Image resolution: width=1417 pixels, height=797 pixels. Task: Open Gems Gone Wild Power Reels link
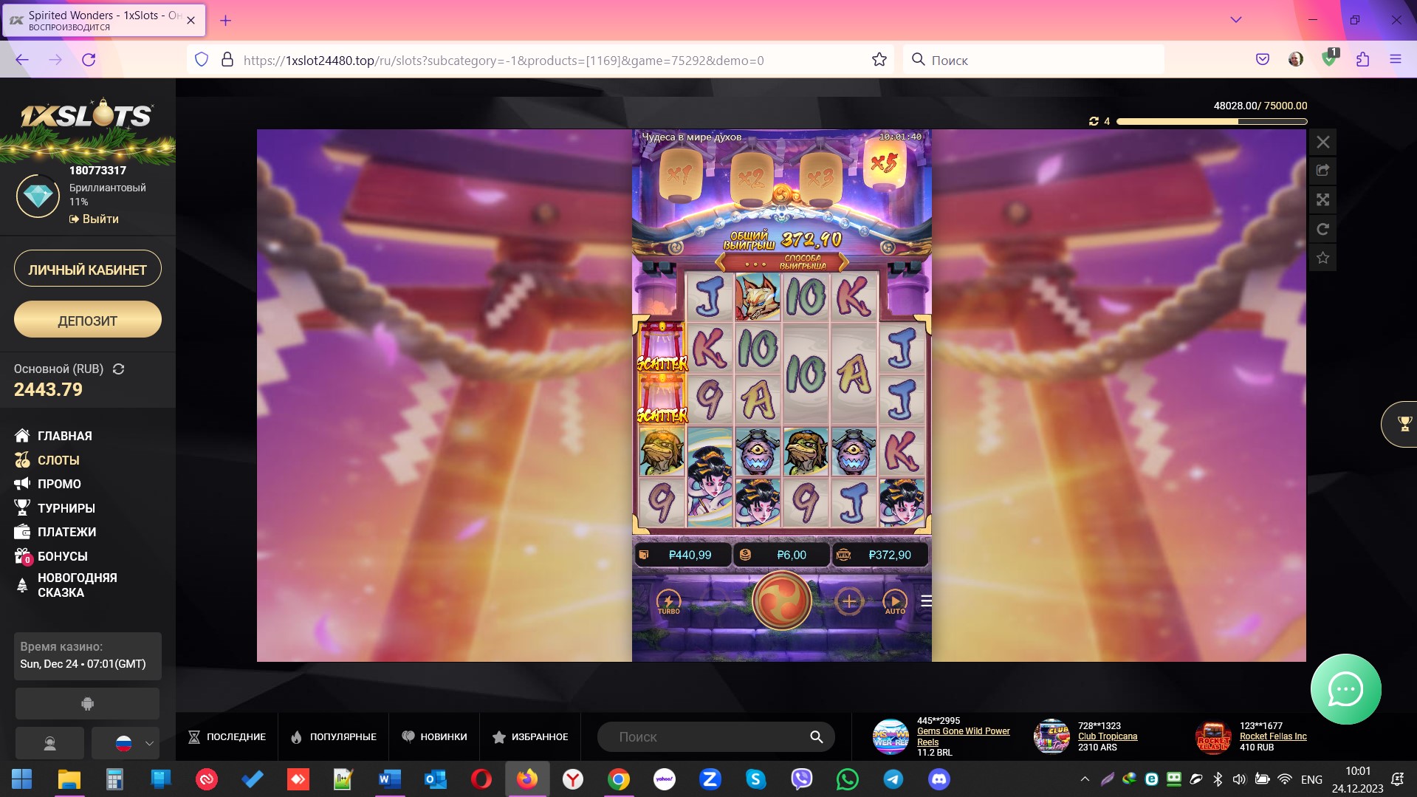(963, 736)
